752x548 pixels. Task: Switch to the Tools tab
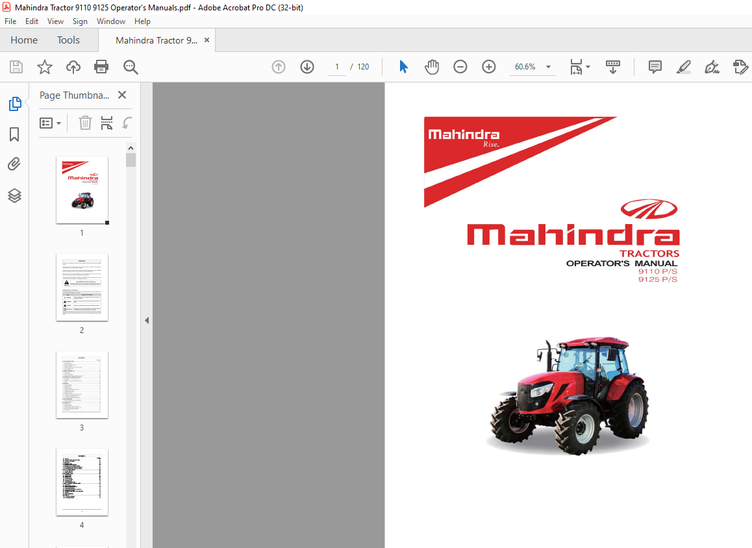(x=68, y=40)
